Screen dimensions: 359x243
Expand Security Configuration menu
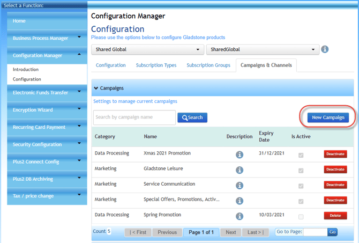coord(47,144)
